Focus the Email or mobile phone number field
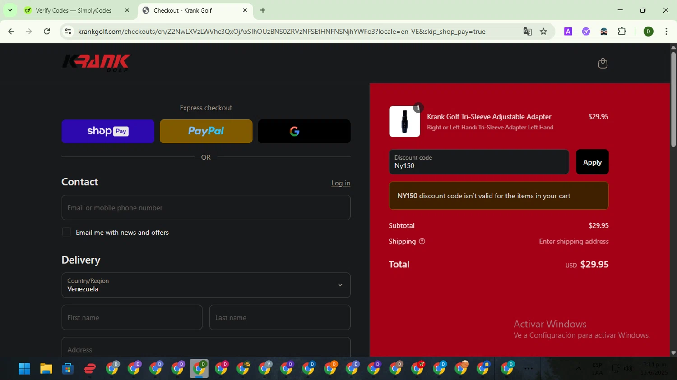The image size is (677, 380). (x=206, y=207)
